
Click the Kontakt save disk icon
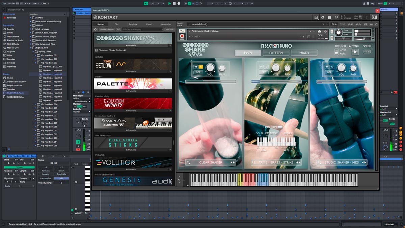pos(316,17)
